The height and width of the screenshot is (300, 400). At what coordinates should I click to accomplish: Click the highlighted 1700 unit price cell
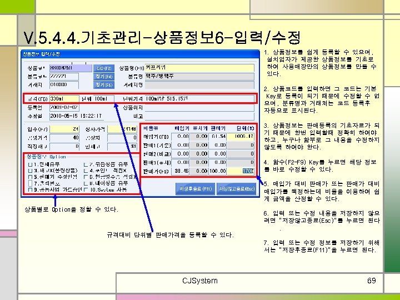click(241, 171)
